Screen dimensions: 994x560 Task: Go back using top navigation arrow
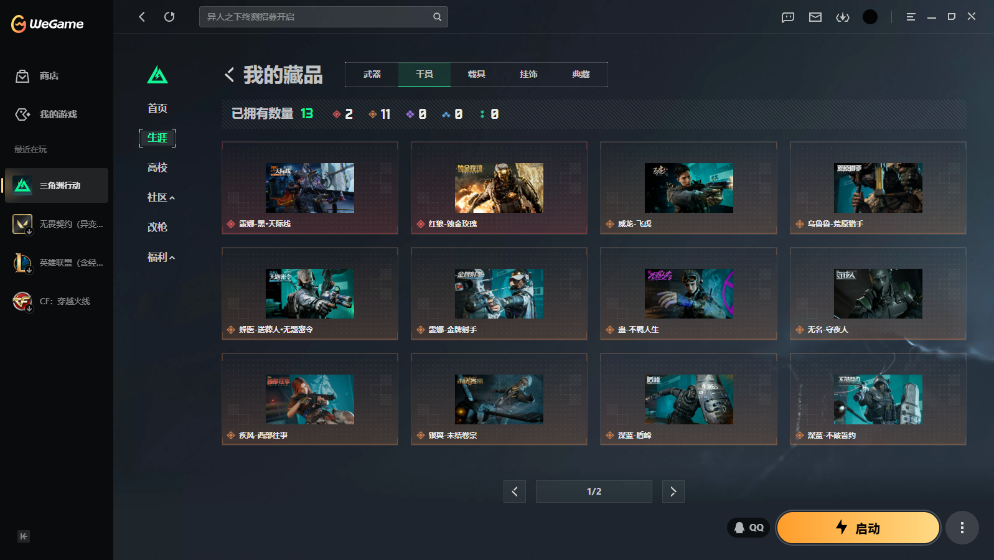coord(142,17)
